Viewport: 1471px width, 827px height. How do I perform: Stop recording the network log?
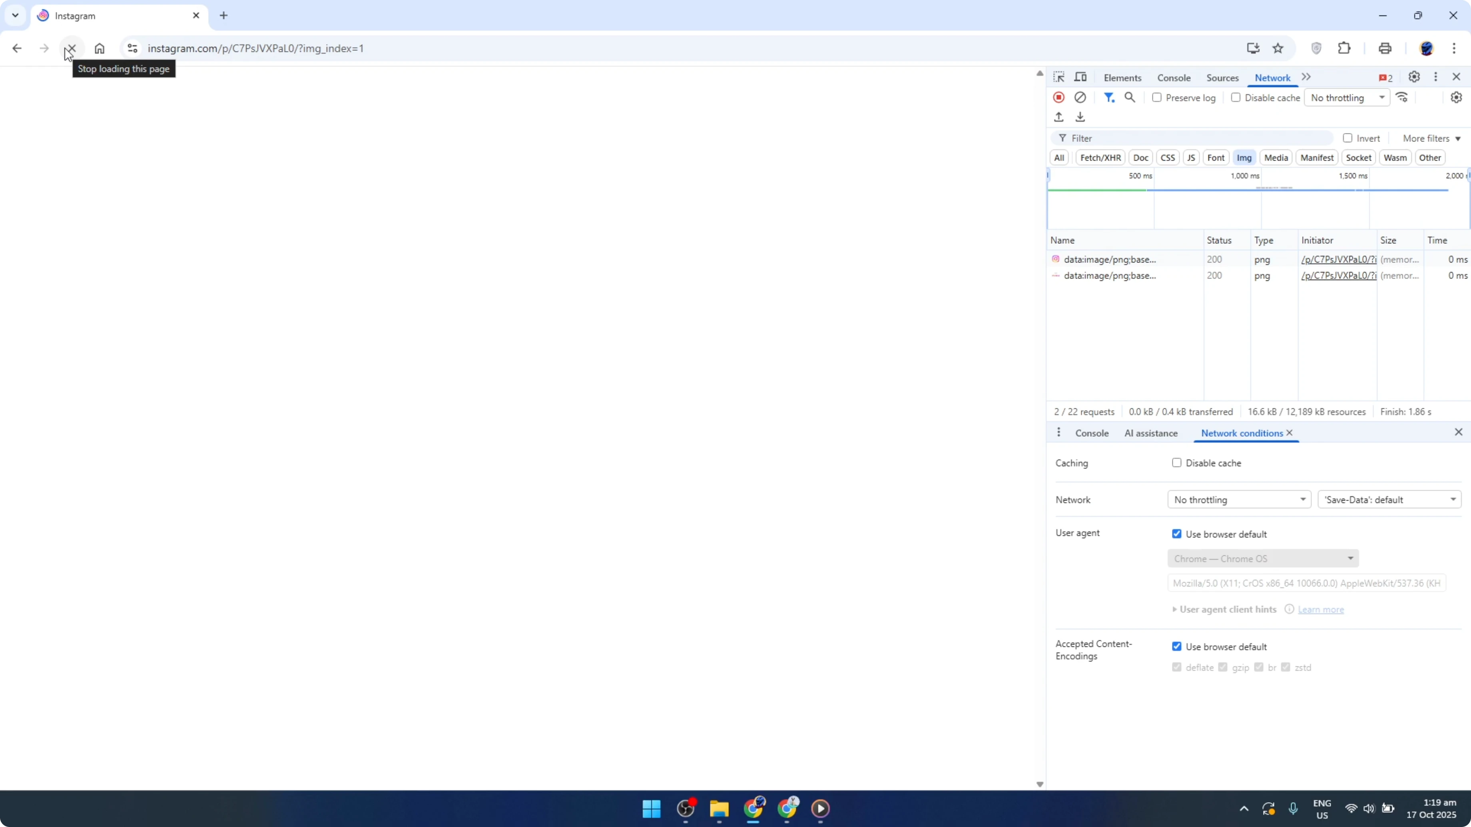pos(1059,97)
